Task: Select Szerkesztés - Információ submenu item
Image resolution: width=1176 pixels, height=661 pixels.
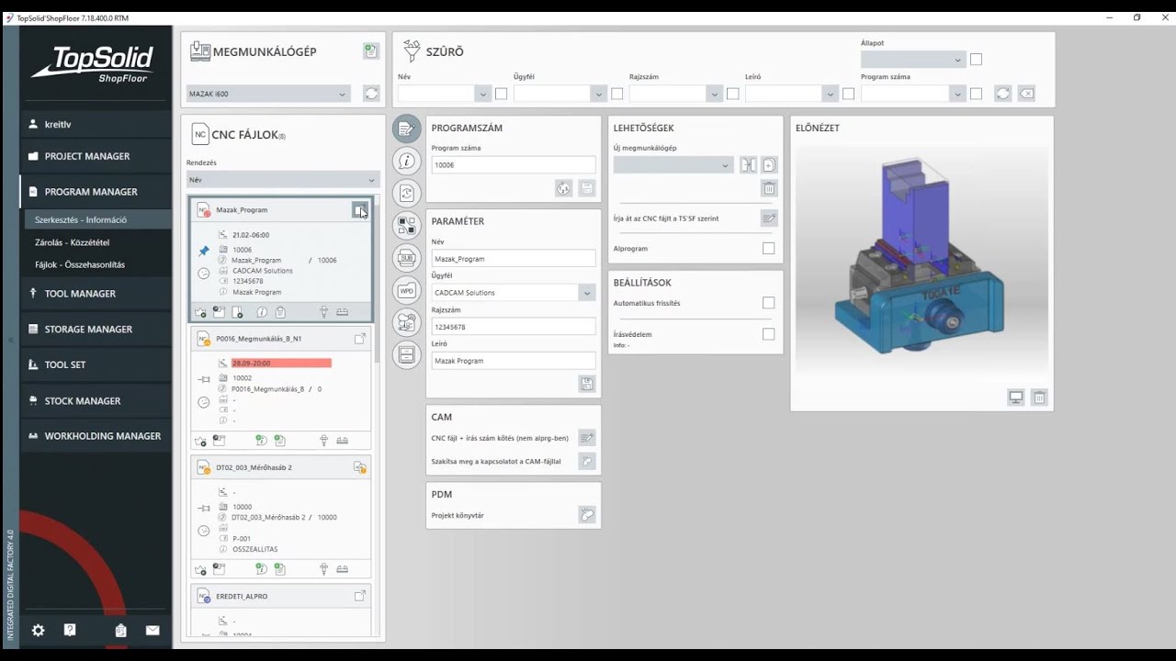Action: (x=97, y=219)
